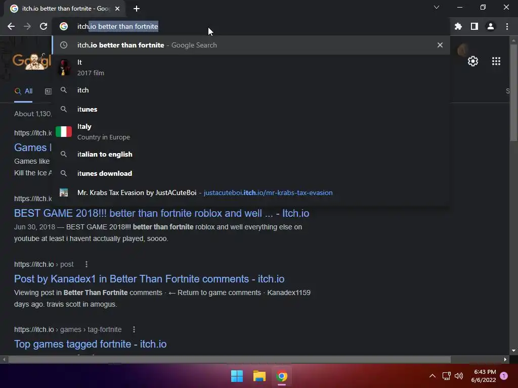Screen dimensions: 518x388
Task: Open BEST GAME 2018!!! better than fortnite result
Action: (x=161, y=213)
